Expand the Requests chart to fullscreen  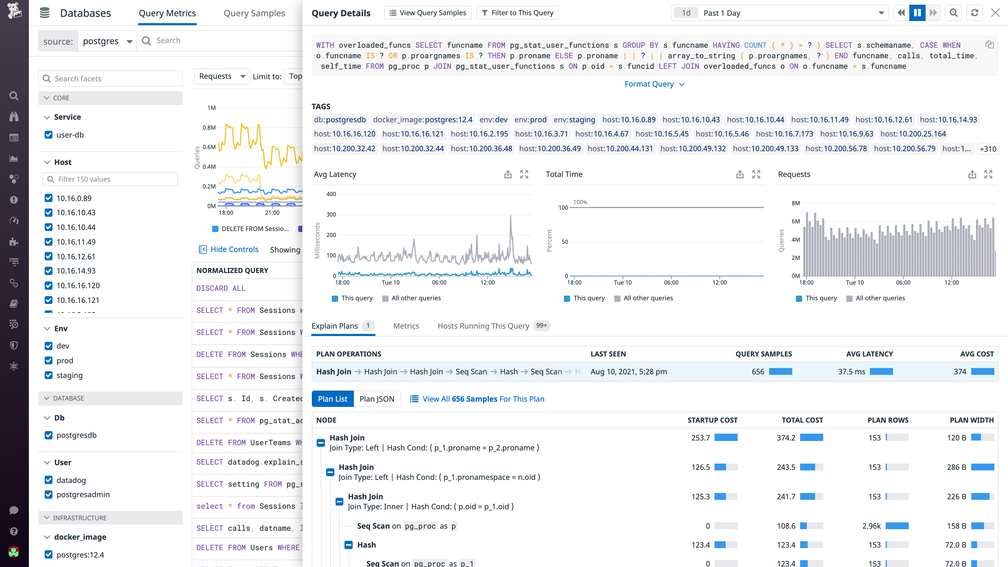click(x=989, y=175)
